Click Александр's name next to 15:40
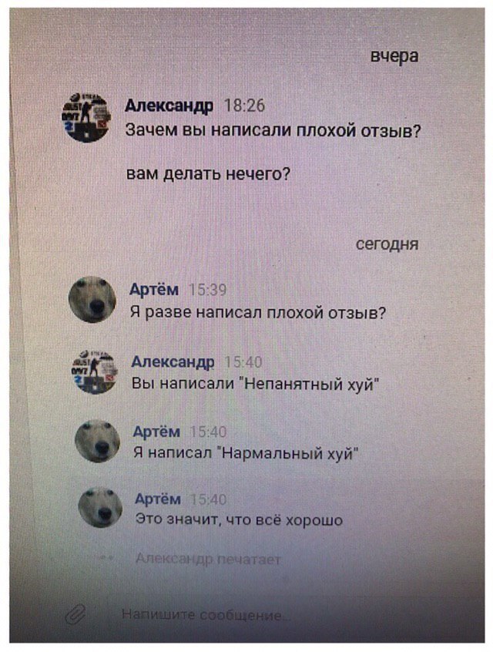The width and height of the screenshot is (493, 652). [173, 361]
